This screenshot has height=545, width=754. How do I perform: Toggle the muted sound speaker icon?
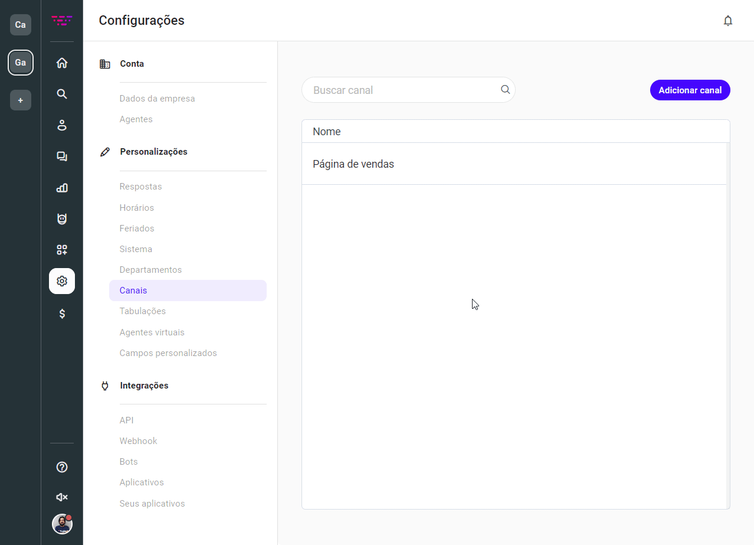pos(62,497)
